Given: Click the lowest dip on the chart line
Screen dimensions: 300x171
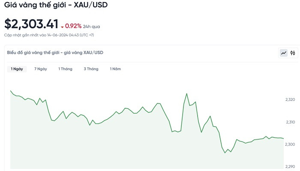Looking at the screenshot, I should 225,153.
